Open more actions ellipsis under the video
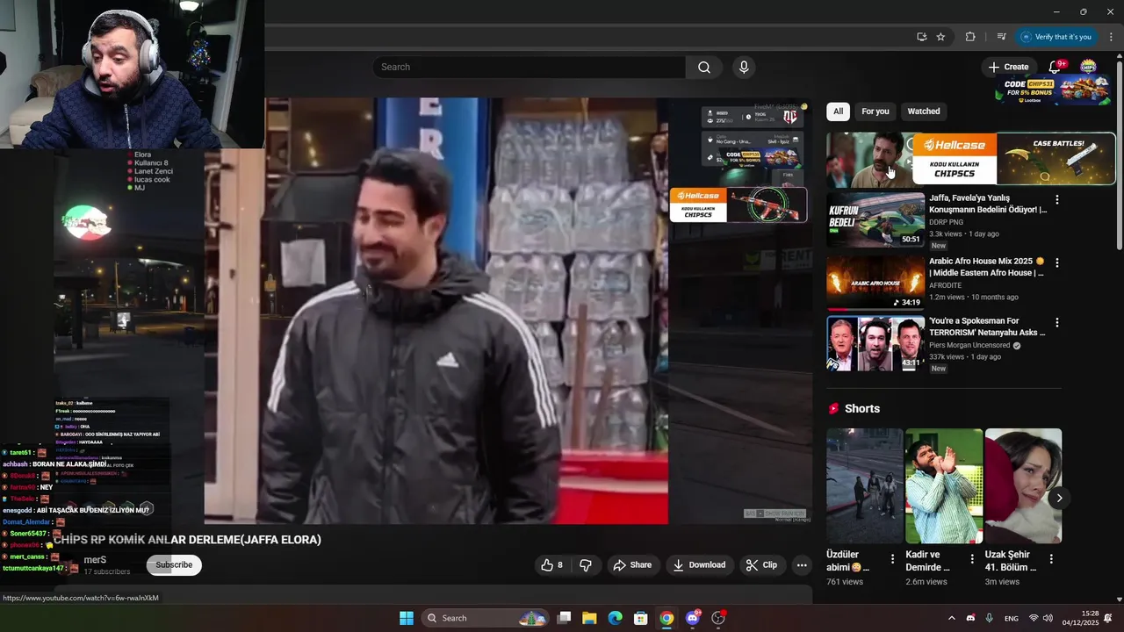The image size is (1124, 632). 802,565
